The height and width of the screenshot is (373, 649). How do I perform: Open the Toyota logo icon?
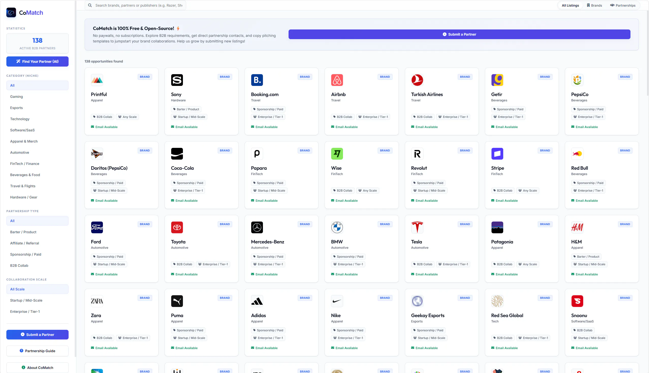pos(177,227)
